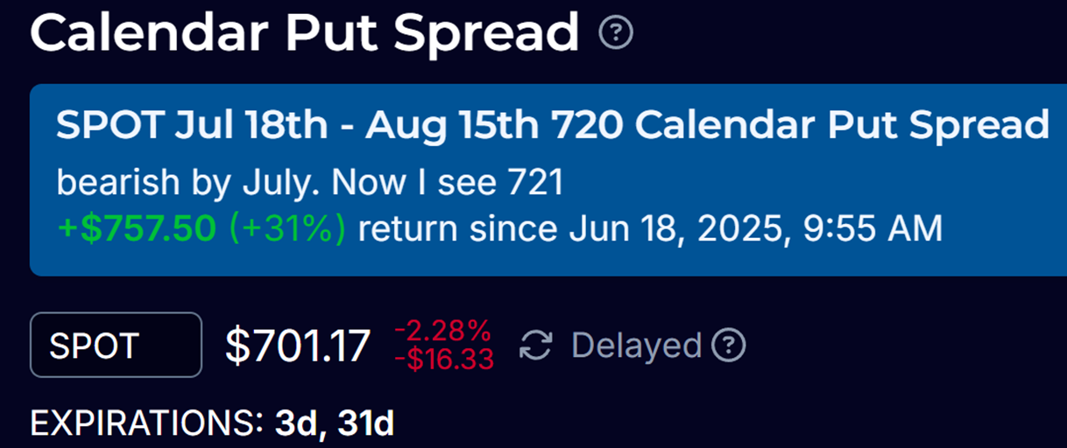Click the refresh quotes icon

(x=535, y=346)
